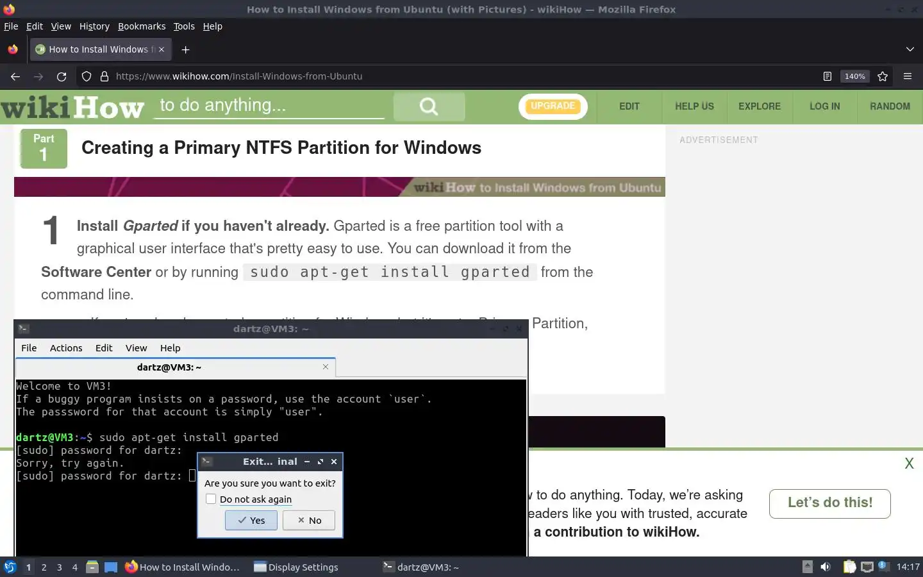Click the Firefox View pinned icon
923x577 pixels.
click(13, 49)
